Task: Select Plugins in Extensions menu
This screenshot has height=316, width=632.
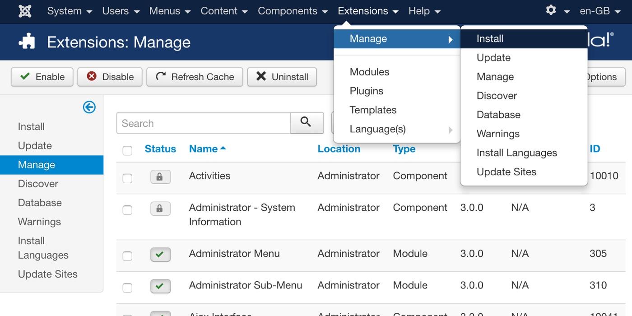Action: (x=366, y=91)
